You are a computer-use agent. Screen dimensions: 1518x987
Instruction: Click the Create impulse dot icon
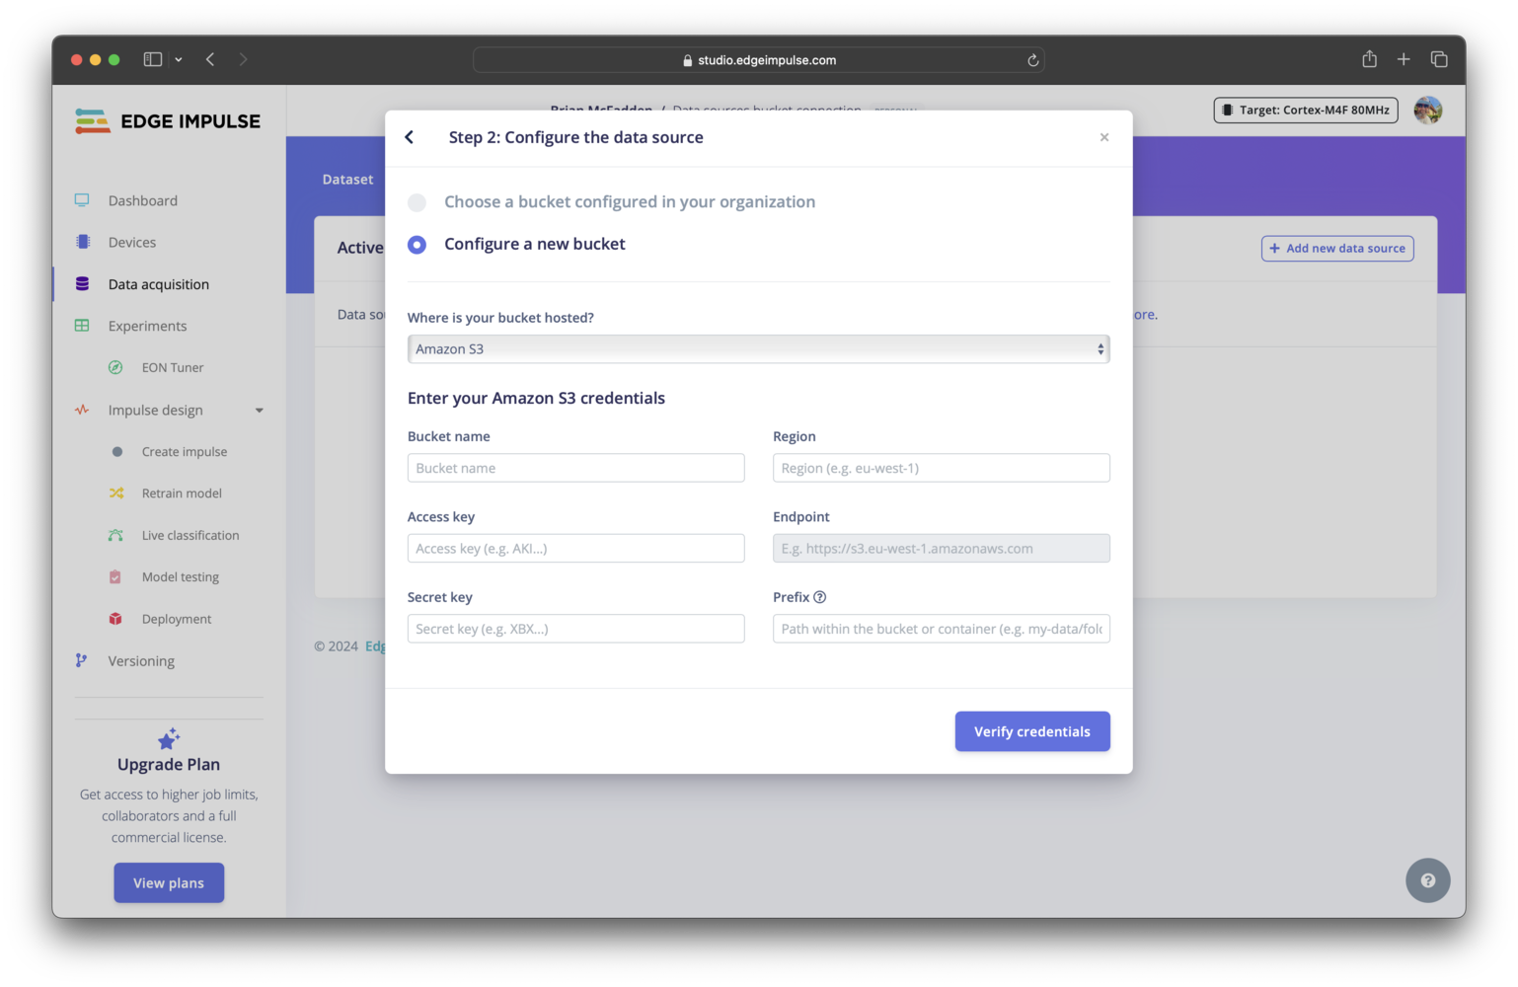[x=117, y=452]
